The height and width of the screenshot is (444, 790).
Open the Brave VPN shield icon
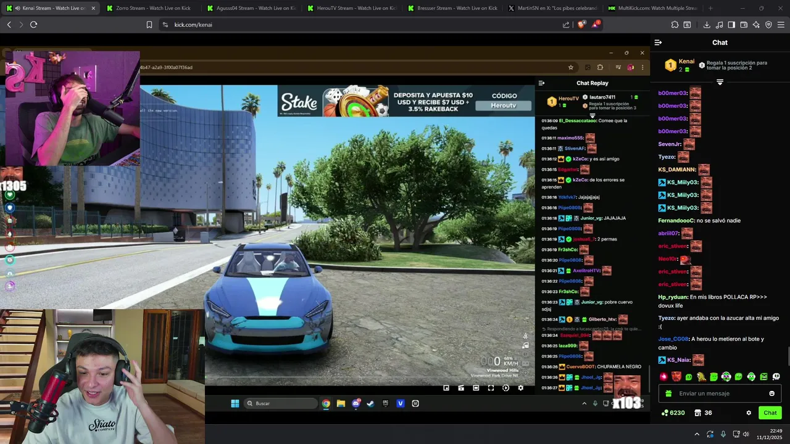[x=768, y=25]
